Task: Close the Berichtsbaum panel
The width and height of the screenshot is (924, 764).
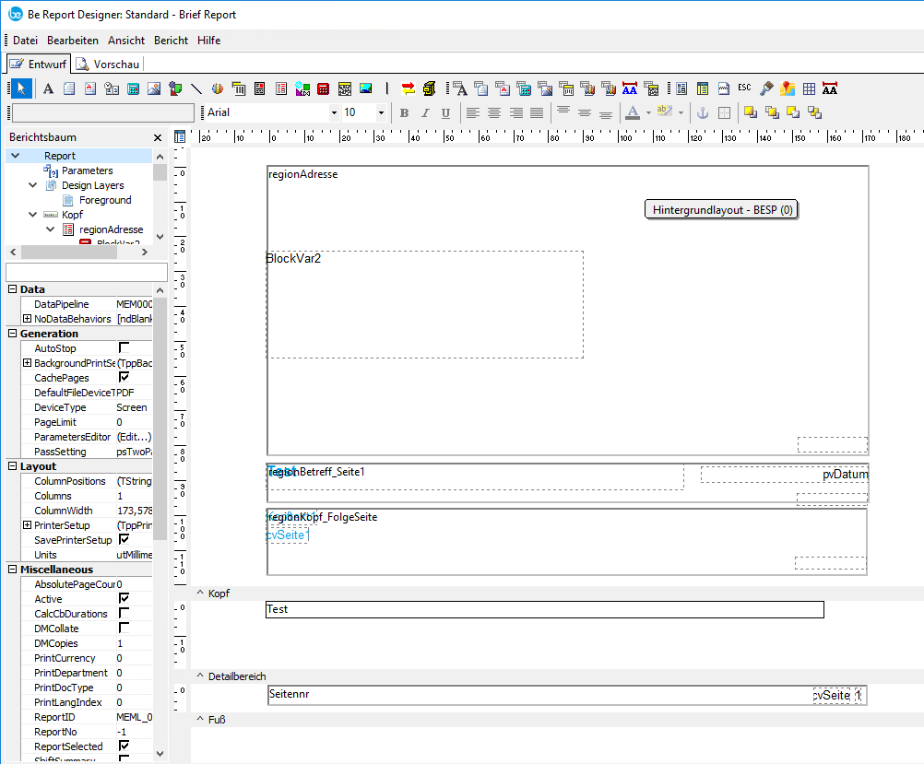Action: pyautogui.click(x=158, y=137)
